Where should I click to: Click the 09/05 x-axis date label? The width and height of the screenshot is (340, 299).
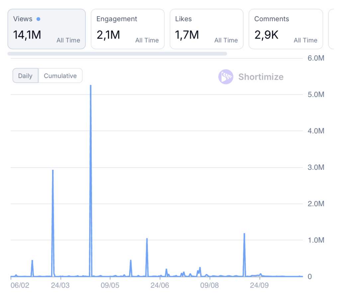pyautogui.click(x=110, y=285)
